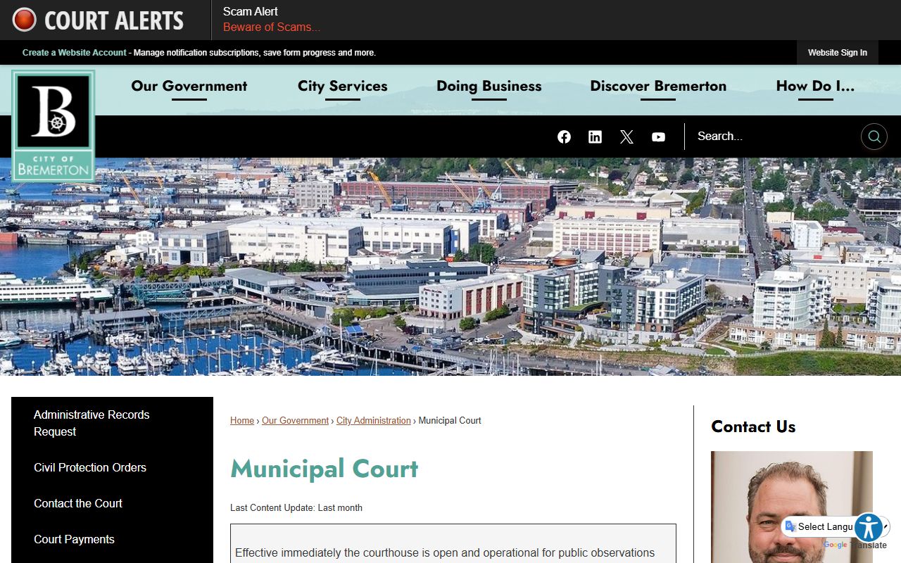Open the City Services menu
Viewport: 901px width, 563px height.
point(342,86)
